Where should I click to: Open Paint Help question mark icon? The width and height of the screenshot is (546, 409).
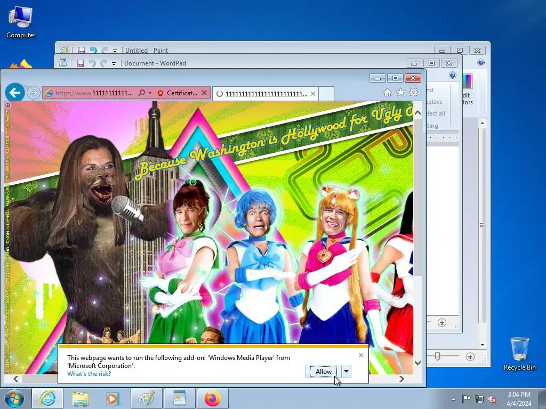pyautogui.click(x=481, y=63)
